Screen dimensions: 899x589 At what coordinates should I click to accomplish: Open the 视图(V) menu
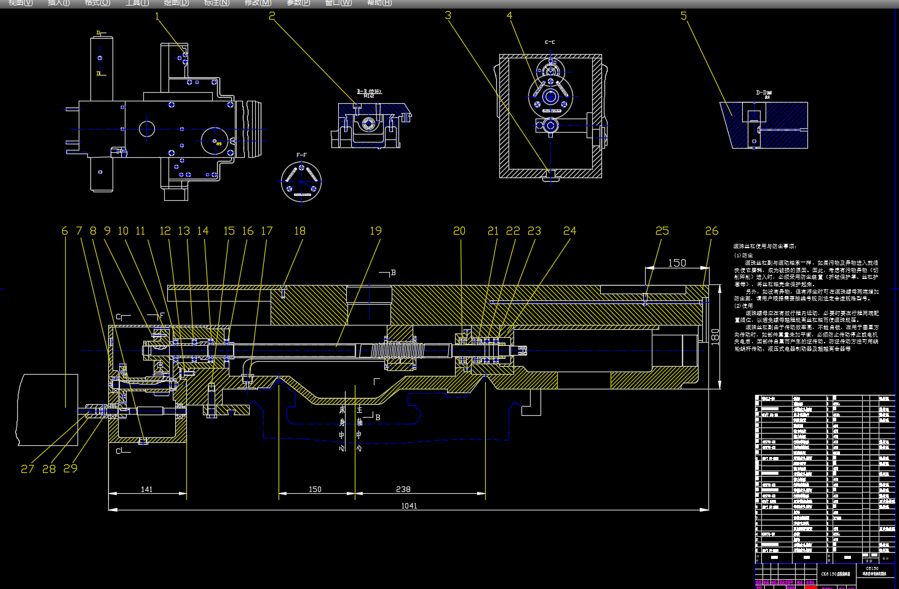[20, 3]
